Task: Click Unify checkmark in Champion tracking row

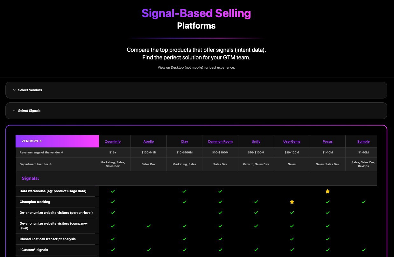Action: pyautogui.click(x=256, y=202)
